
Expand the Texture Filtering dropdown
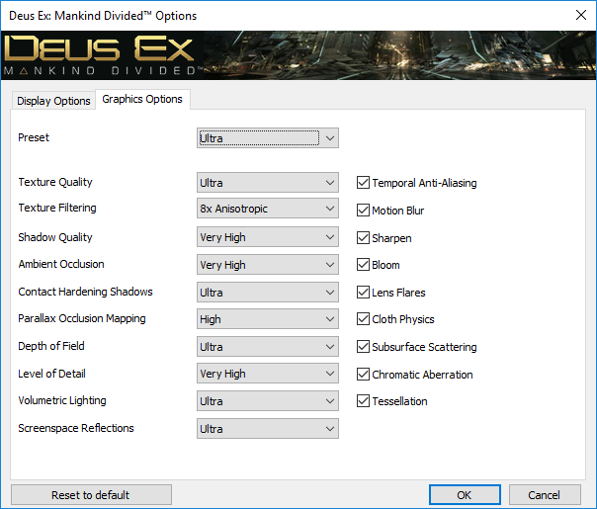point(268,209)
